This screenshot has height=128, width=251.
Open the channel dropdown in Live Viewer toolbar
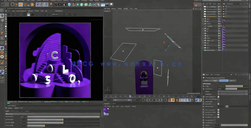pos(56,14)
